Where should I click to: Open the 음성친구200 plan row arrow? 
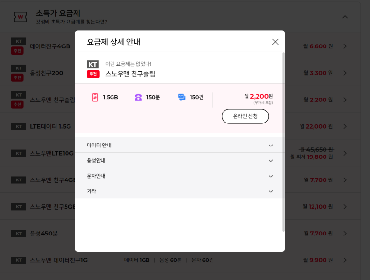coord(345,73)
